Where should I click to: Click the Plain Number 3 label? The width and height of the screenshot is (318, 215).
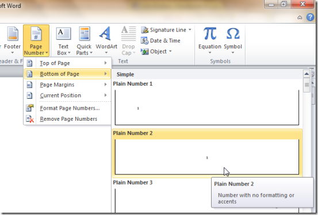[x=133, y=183]
